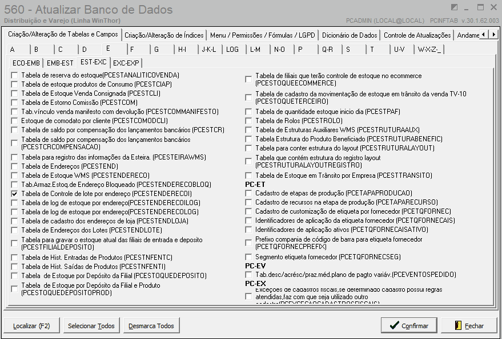Screen dimensions: 502x339
Task: Tick the PCETAPAPRODUCAO etapas de produção box
Action: pos(248,193)
